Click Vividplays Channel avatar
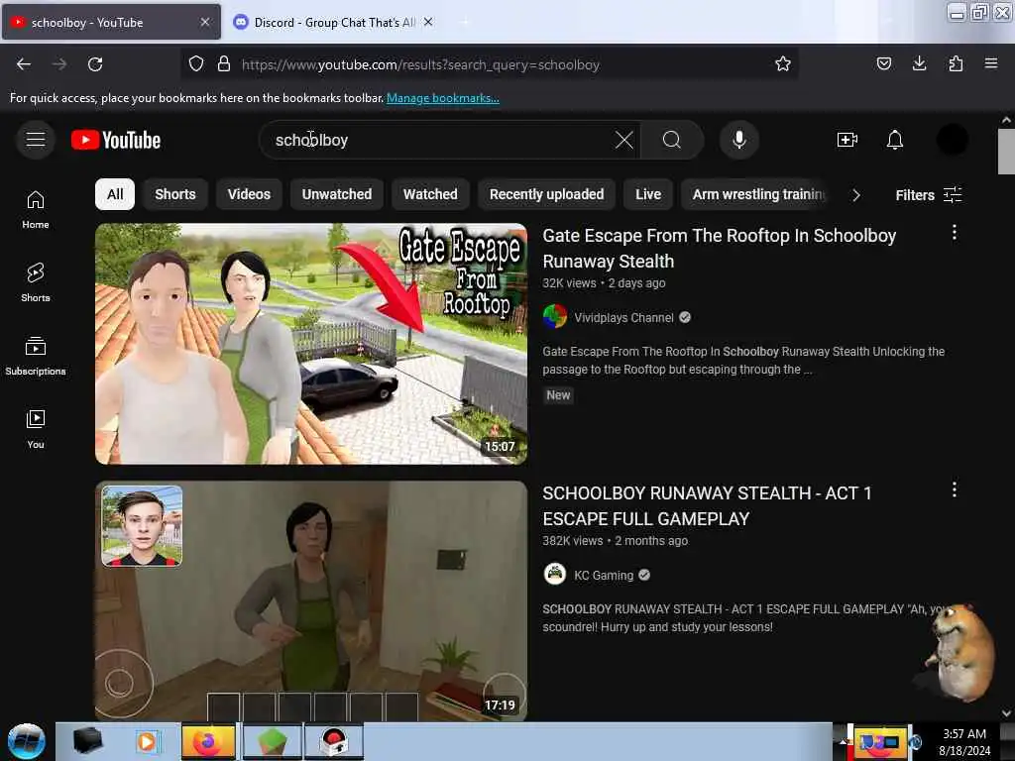 click(555, 317)
